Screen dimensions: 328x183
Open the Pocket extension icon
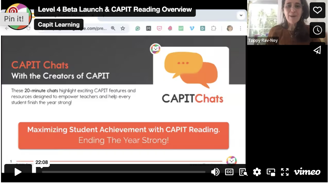click(159, 28)
